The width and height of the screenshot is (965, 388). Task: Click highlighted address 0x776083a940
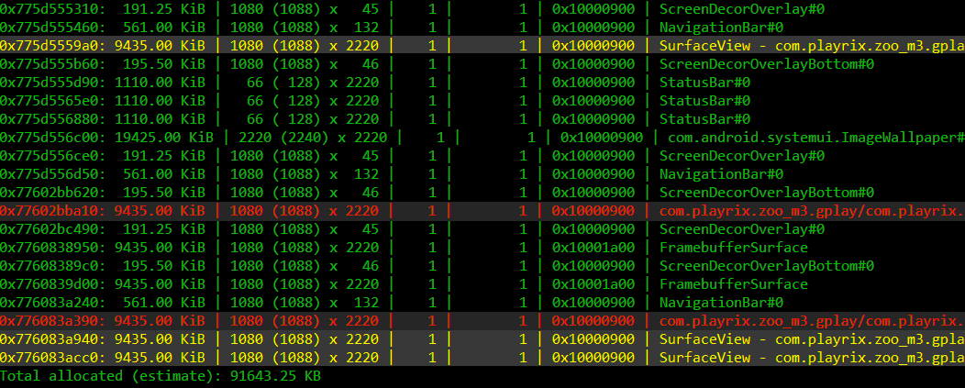[52, 340]
